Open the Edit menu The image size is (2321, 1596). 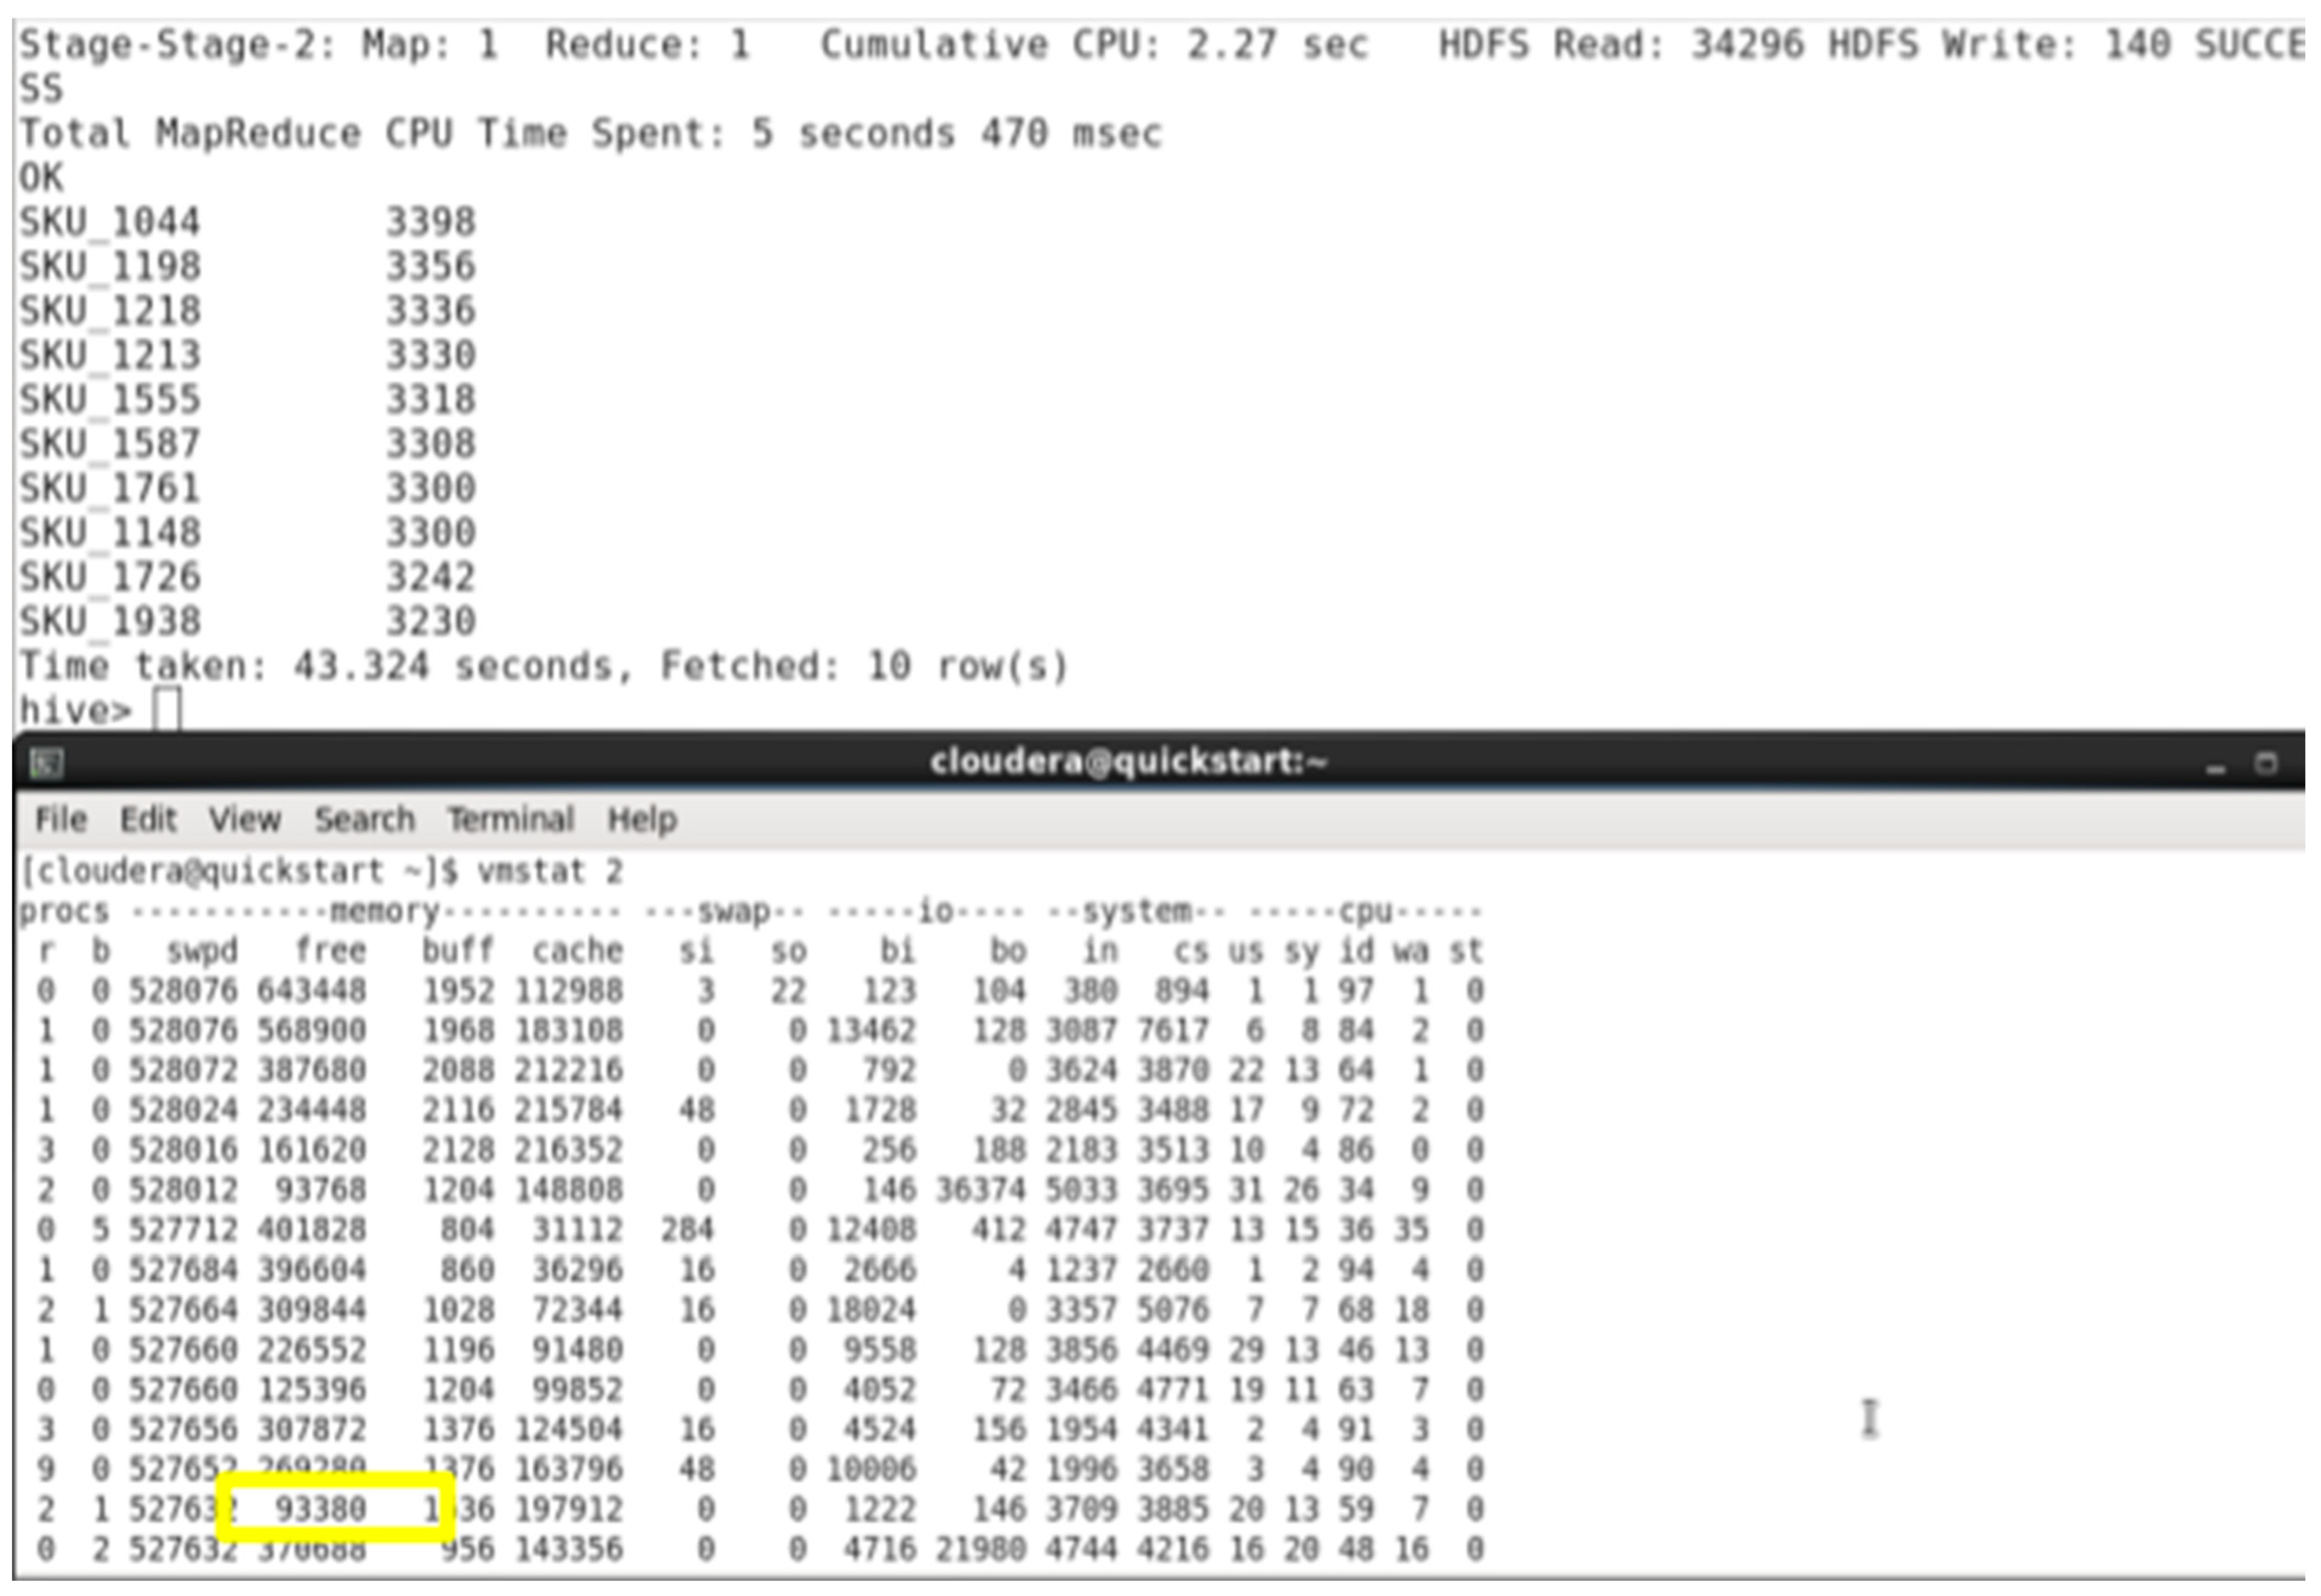point(148,820)
